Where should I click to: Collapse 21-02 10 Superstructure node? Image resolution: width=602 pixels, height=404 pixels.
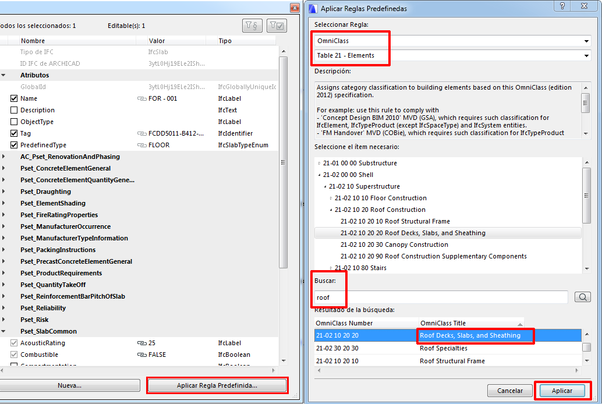click(325, 187)
